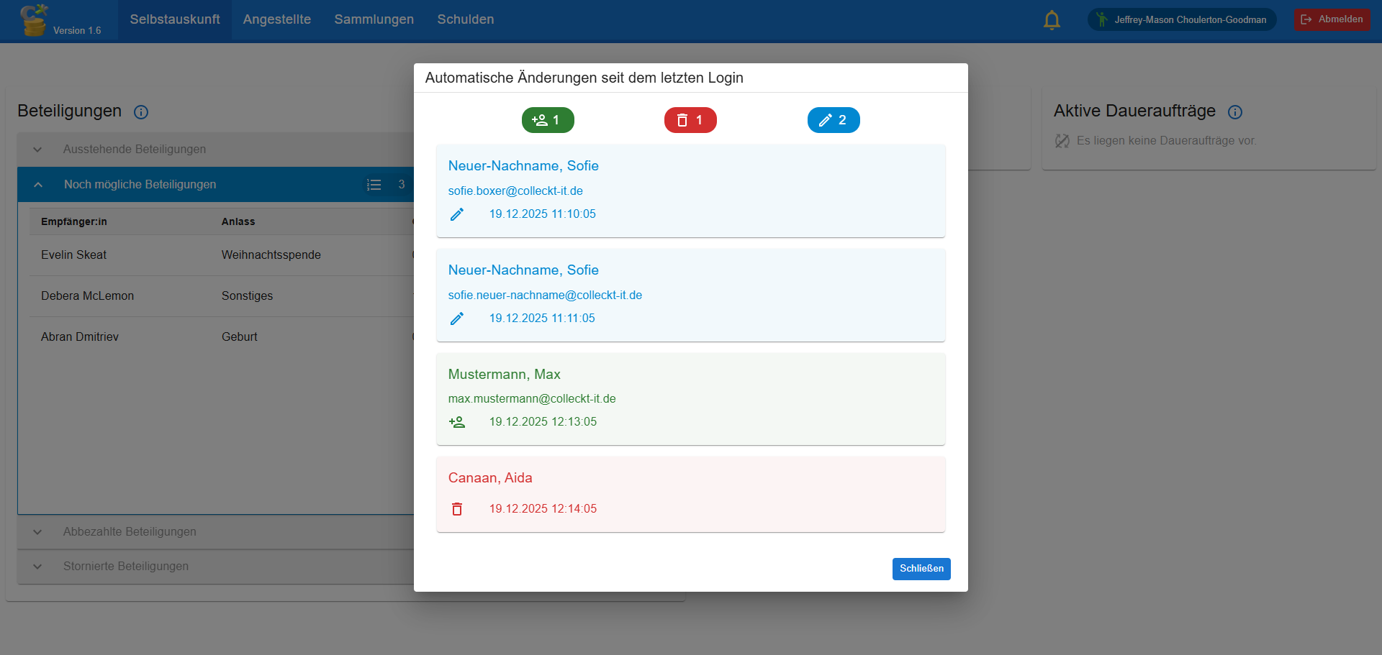Switch to the Sammlungen tab

[374, 19]
